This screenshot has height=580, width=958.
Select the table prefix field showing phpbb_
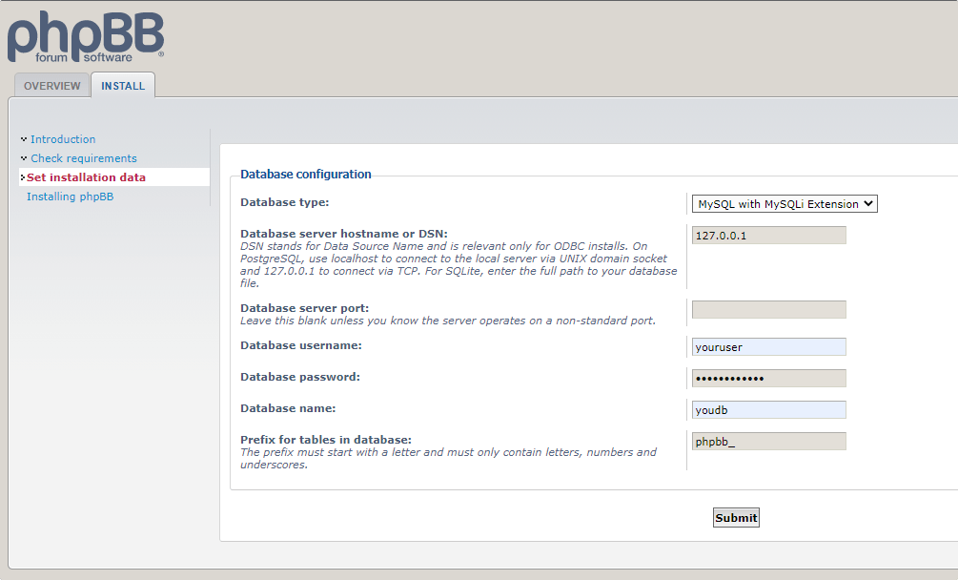pos(768,440)
